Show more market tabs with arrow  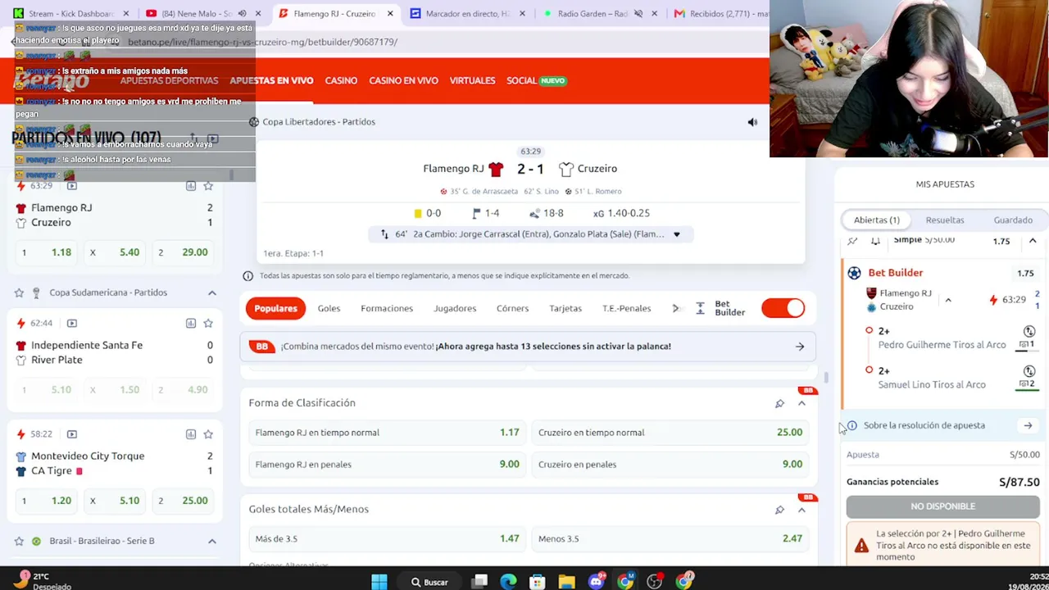pyautogui.click(x=676, y=308)
